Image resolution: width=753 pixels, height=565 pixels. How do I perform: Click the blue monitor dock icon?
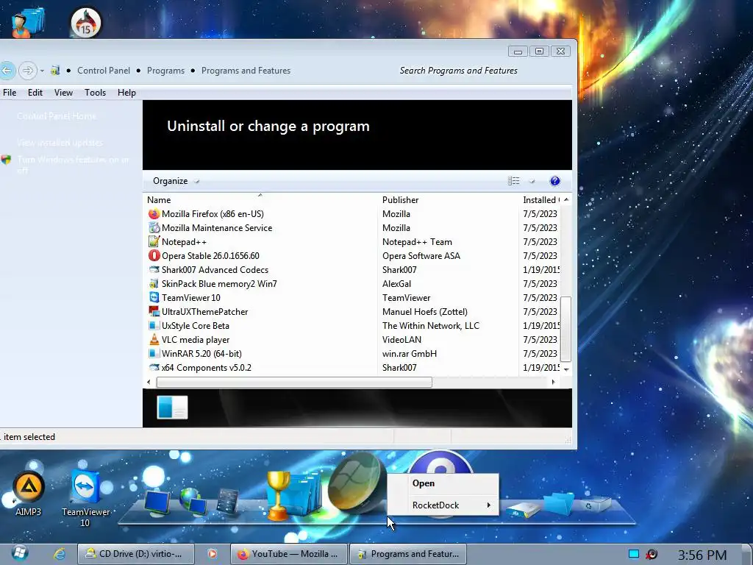pyautogui.click(x=157, y=502)
